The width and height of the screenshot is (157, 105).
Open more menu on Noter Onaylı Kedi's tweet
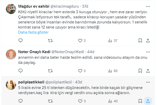[148, 51]
